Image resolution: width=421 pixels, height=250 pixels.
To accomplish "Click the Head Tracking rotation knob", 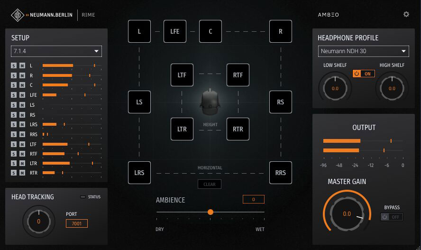I will pyautogui.click(x=39, y=221).
